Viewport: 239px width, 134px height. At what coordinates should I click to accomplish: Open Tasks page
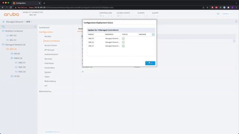coord(47,77)
